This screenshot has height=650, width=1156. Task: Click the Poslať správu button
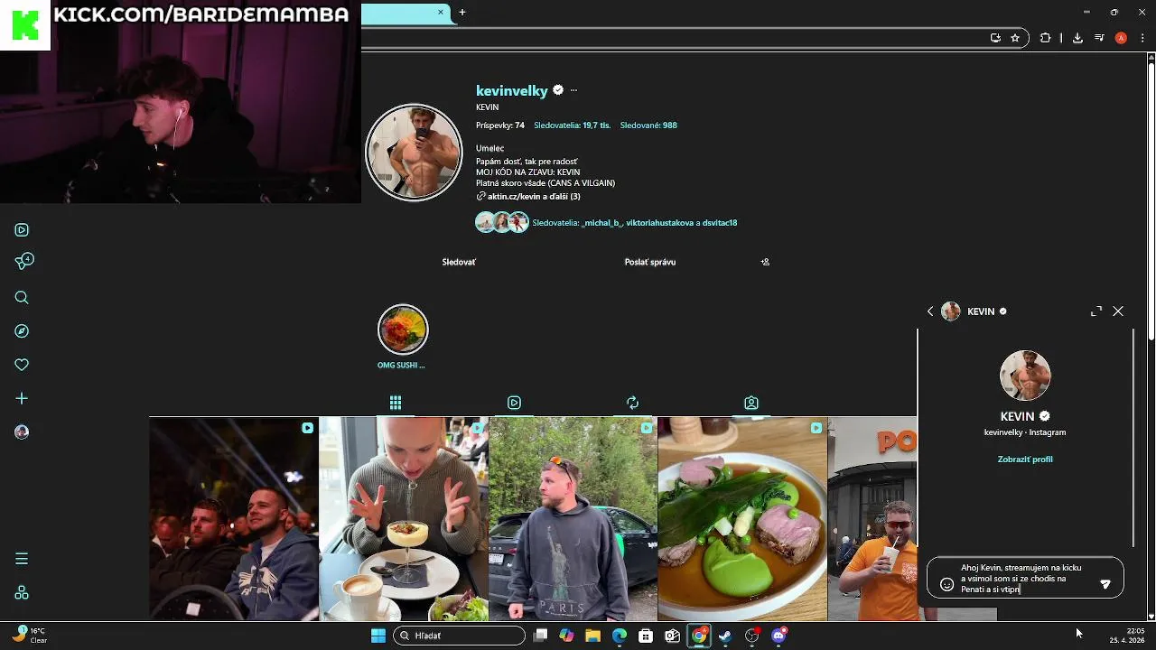650,262
